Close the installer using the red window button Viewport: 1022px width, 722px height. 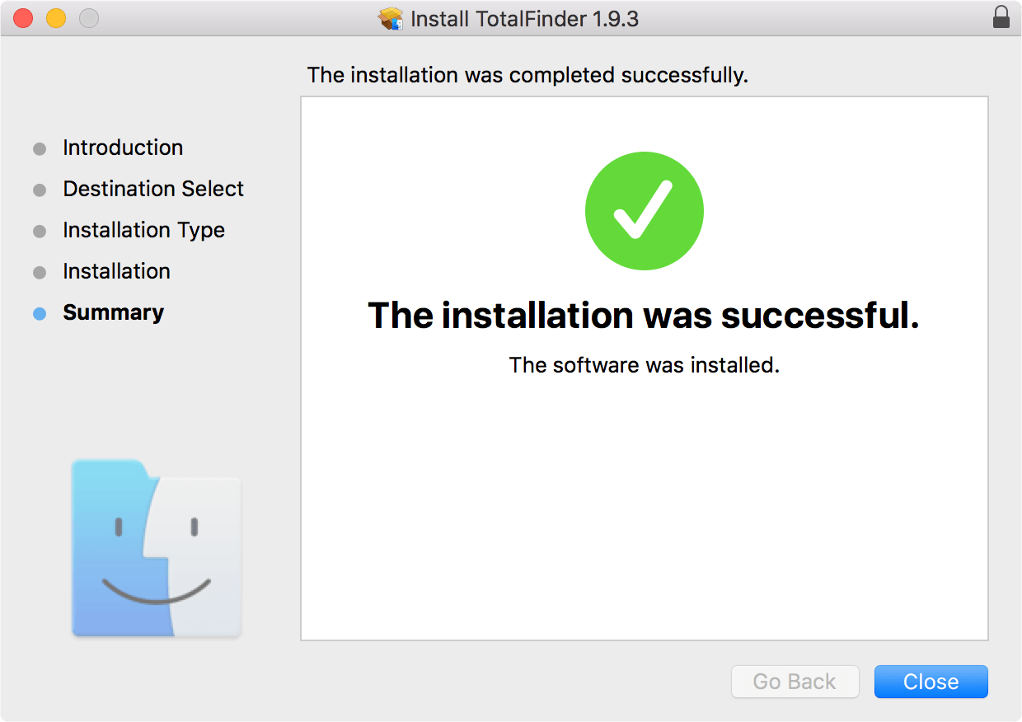(x=23, y=18)
